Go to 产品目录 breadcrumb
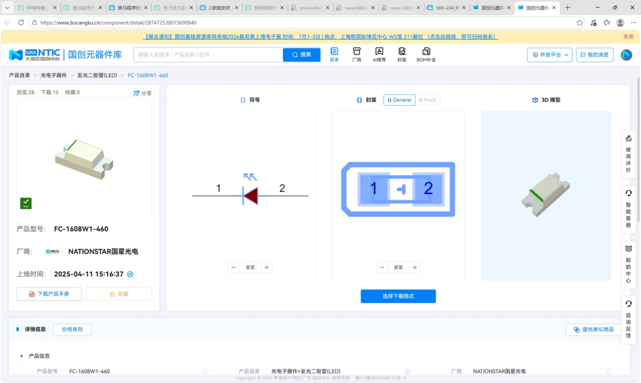Image resolution: width=641 pixels, height=383 pixels. click(x=20, y=75)
